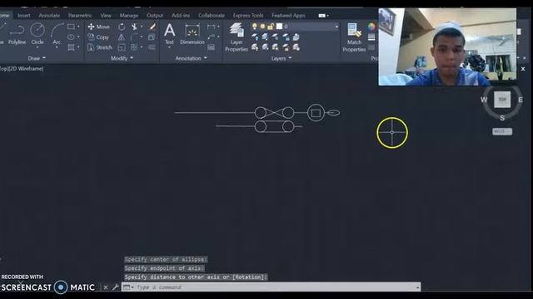
Task: Close the command line with the X
Action: [106, 287]
